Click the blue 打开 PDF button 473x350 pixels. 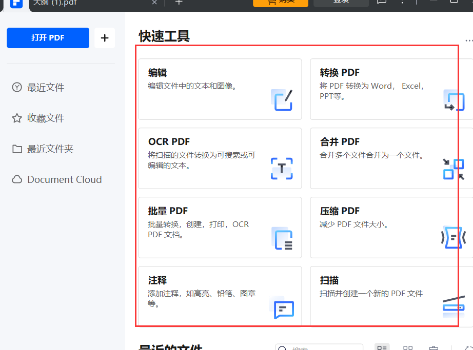48,37
